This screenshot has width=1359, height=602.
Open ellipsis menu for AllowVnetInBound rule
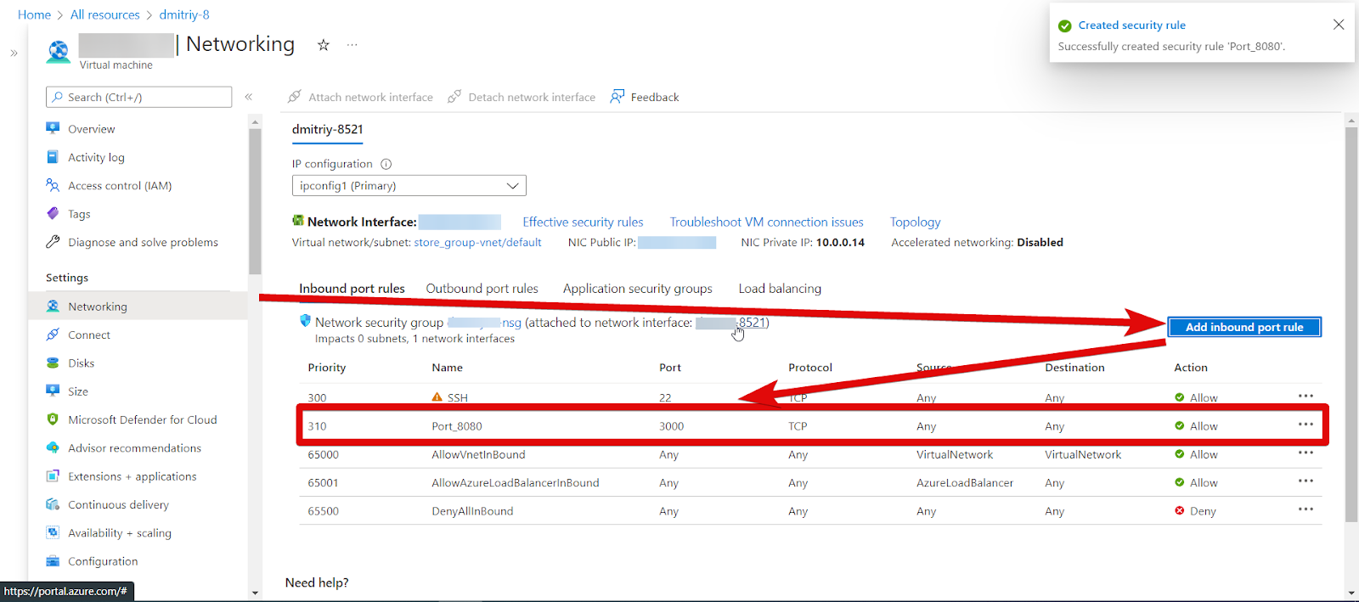(1305, 453)
